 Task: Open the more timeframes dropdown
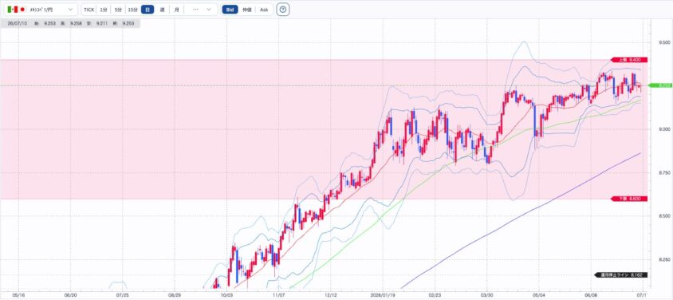[209, 10]
